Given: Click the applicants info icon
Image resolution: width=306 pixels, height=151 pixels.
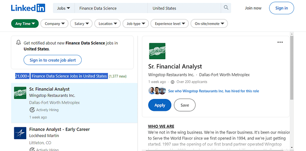Looking at the screenshot, I should [172, 82].
